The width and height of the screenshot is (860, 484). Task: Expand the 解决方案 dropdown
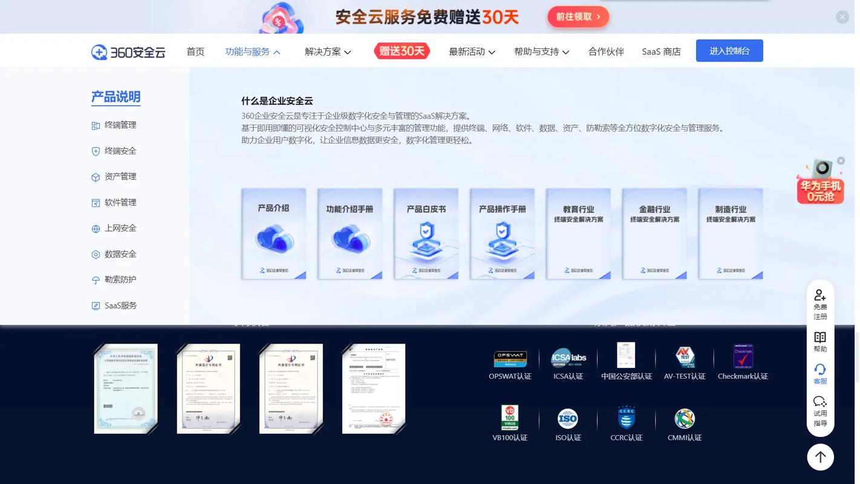(x=328, y=52)
